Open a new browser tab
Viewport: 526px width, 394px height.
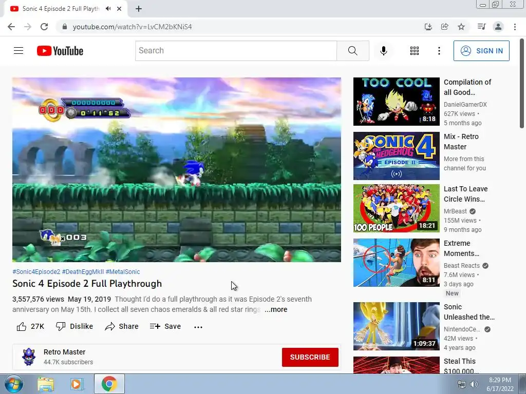(139, 9)
